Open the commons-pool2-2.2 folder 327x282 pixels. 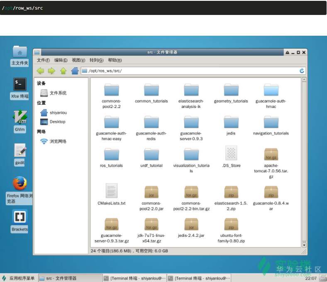tap(112, 96)
